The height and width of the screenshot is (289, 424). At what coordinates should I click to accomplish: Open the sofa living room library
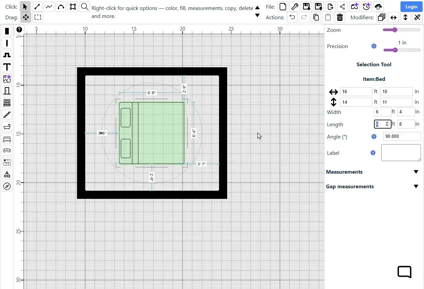7,150
